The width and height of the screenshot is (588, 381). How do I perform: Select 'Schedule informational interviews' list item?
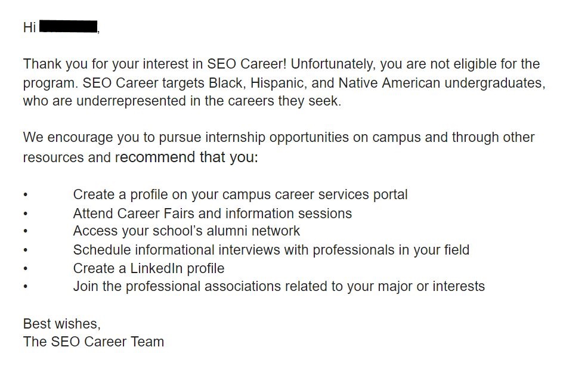pos(271,250)
